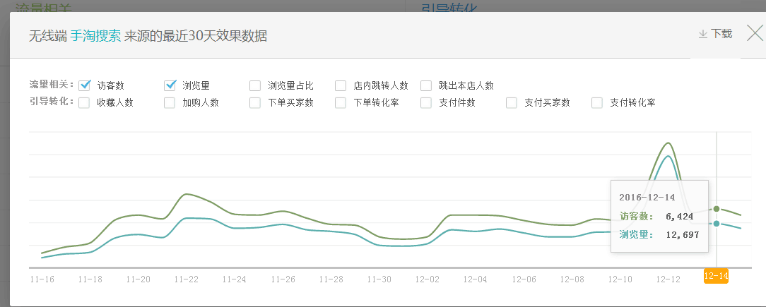Image resolution: width=766 pixels, height=307 pixels.
Task: Enable the 店内跳转人数 checkbox
Action: [341, 86]
